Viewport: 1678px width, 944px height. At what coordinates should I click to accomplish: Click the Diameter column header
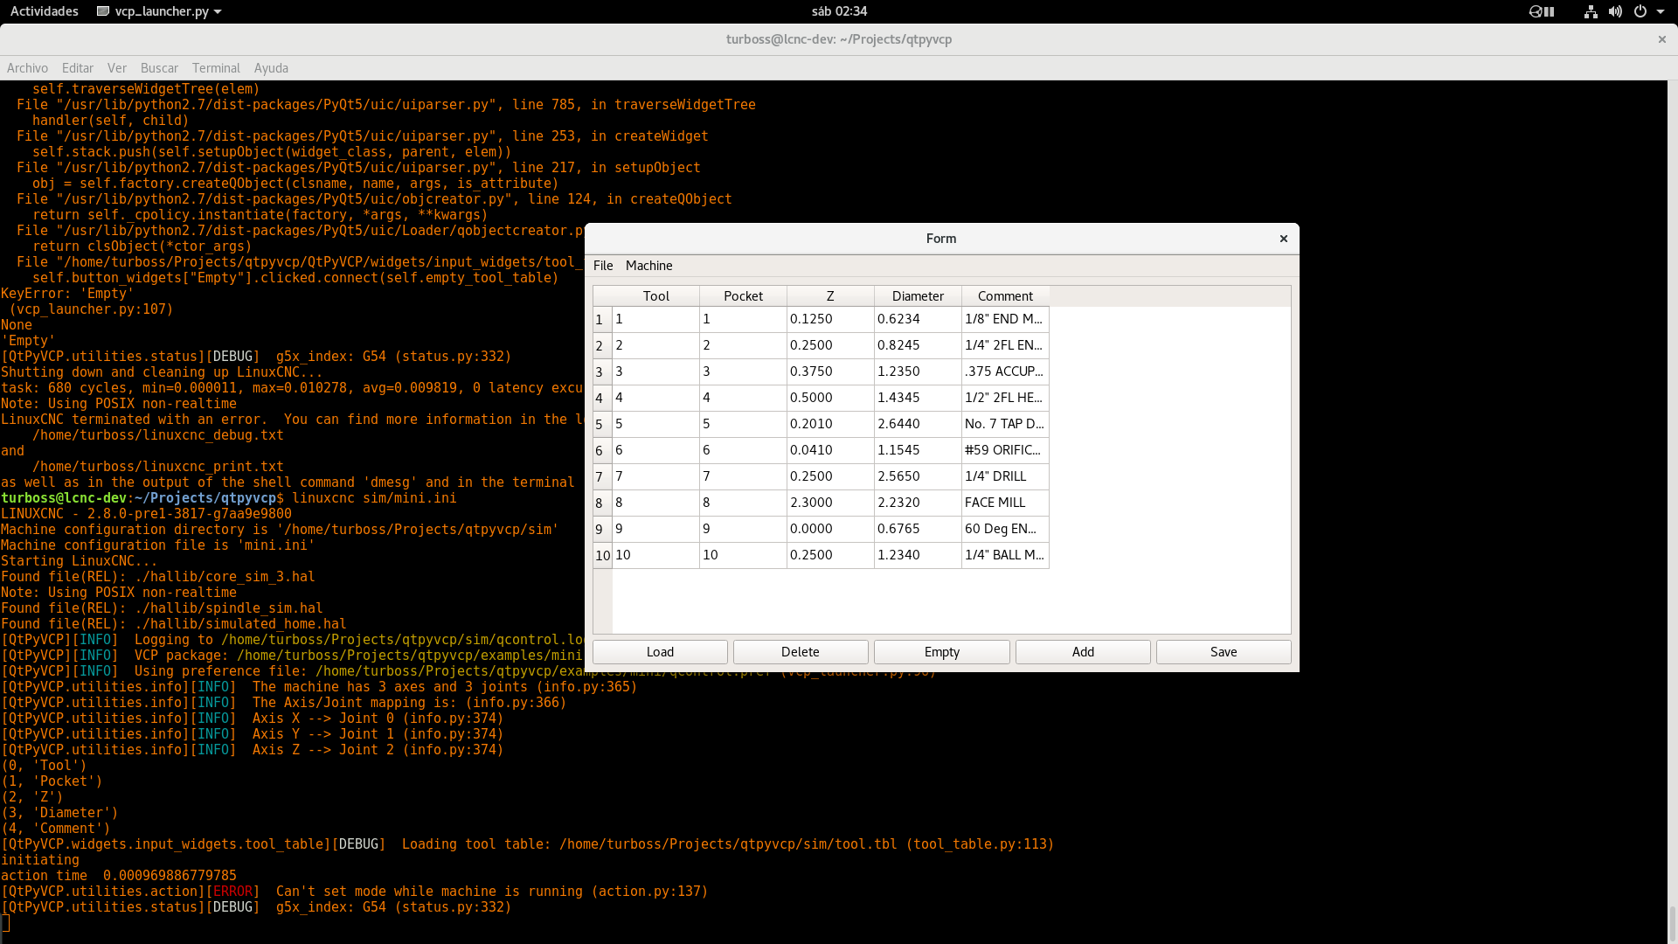coord(918,296)
